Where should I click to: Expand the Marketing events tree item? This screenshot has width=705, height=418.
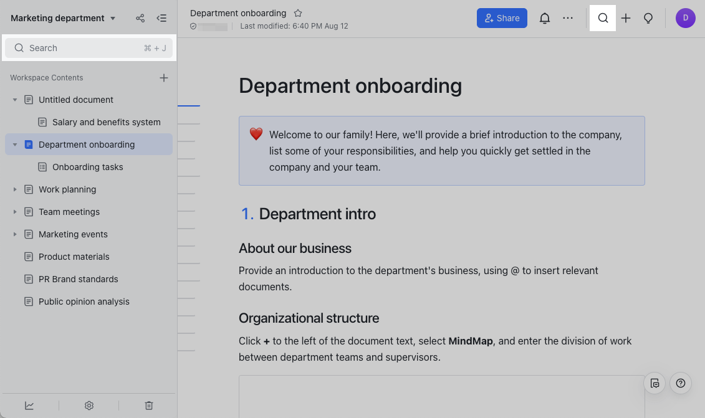coord(15,234)
